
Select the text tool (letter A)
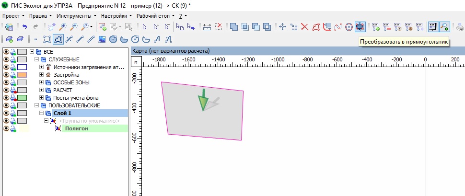pyautogui.click(x=158, y=39)
